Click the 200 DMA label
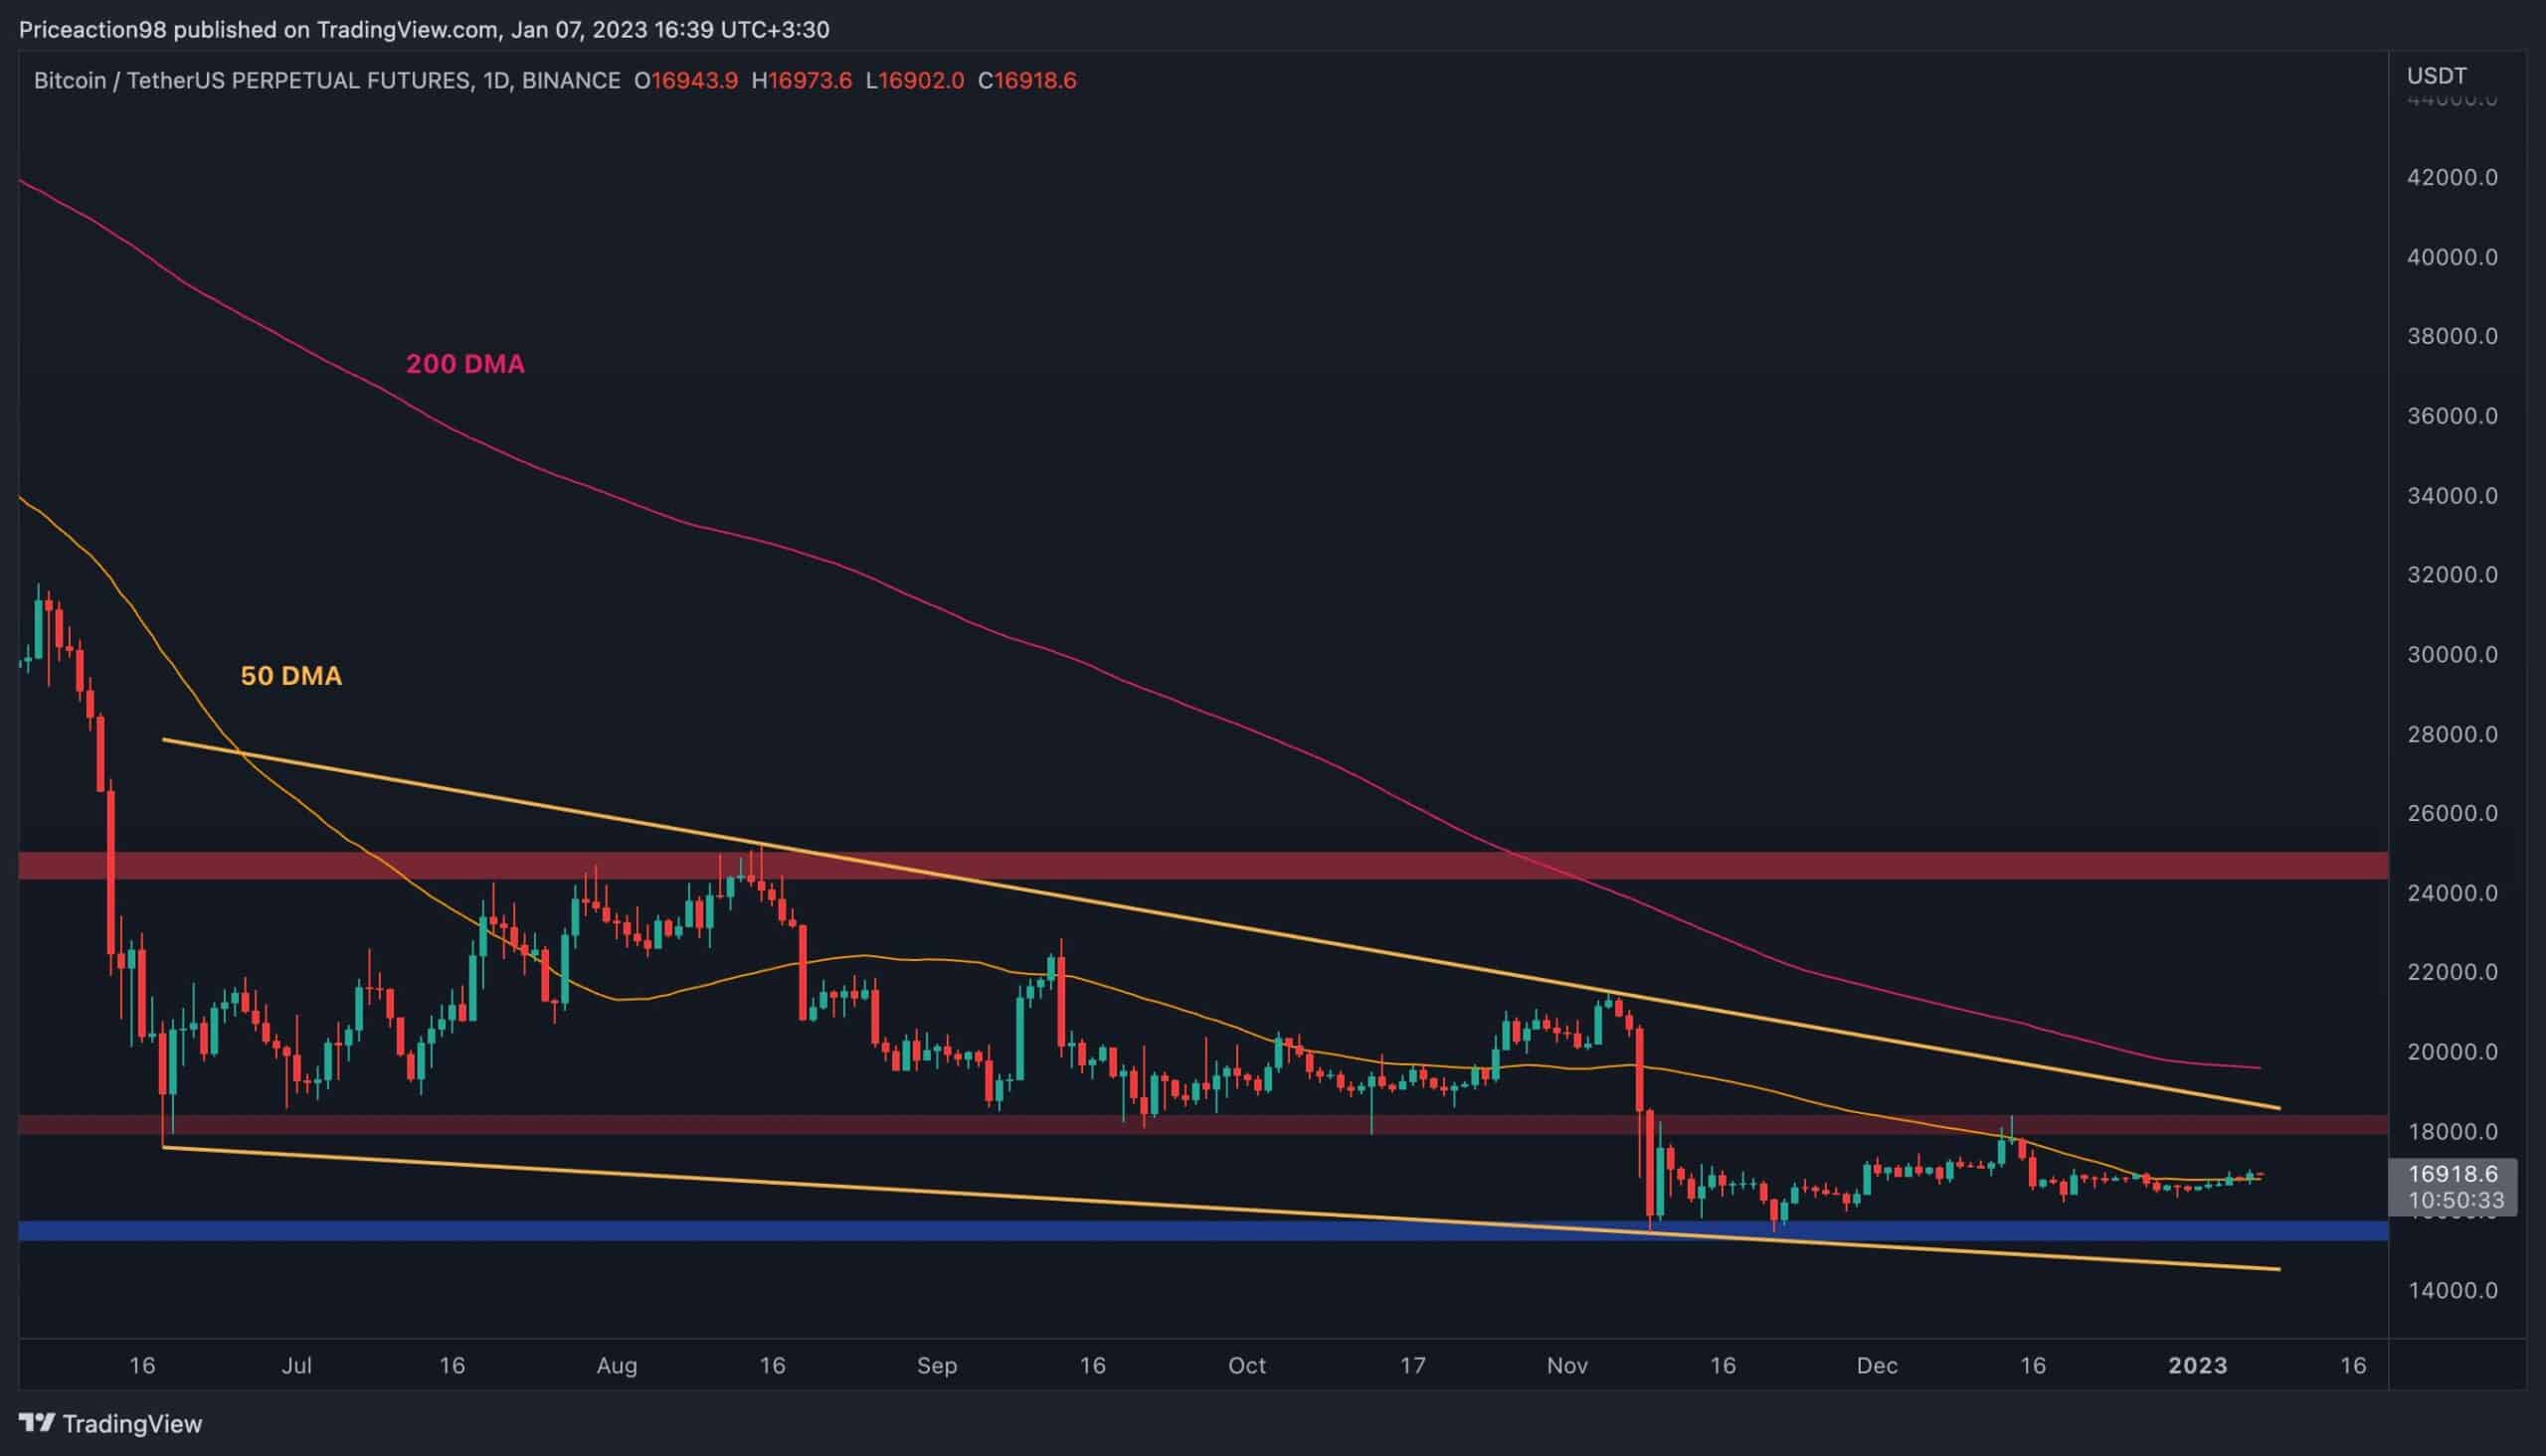This screenshot has width=2546, height=1456. (x=465, y=364)
